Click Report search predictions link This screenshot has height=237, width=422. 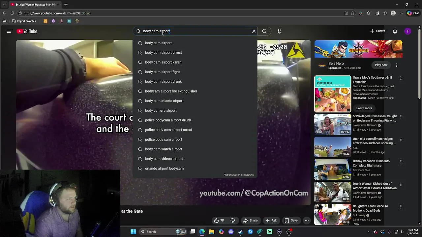click(239, 175)
